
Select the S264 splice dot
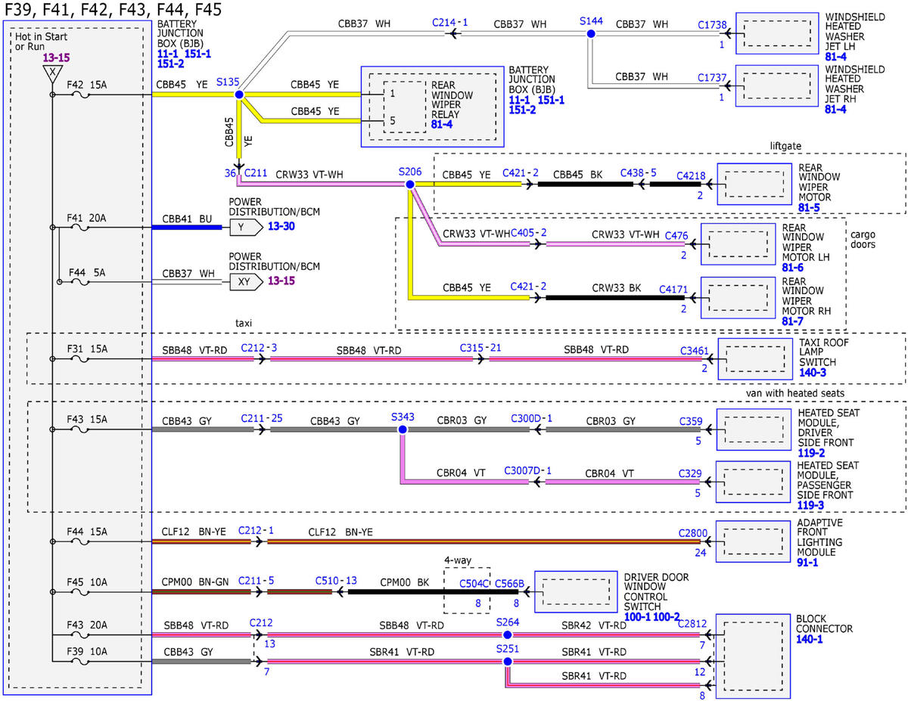pyautogui.click(x=508, y=635)
